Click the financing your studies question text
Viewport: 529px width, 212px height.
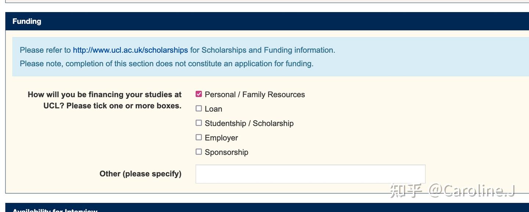coord(105,100)
